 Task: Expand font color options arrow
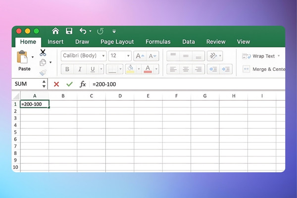156,69
